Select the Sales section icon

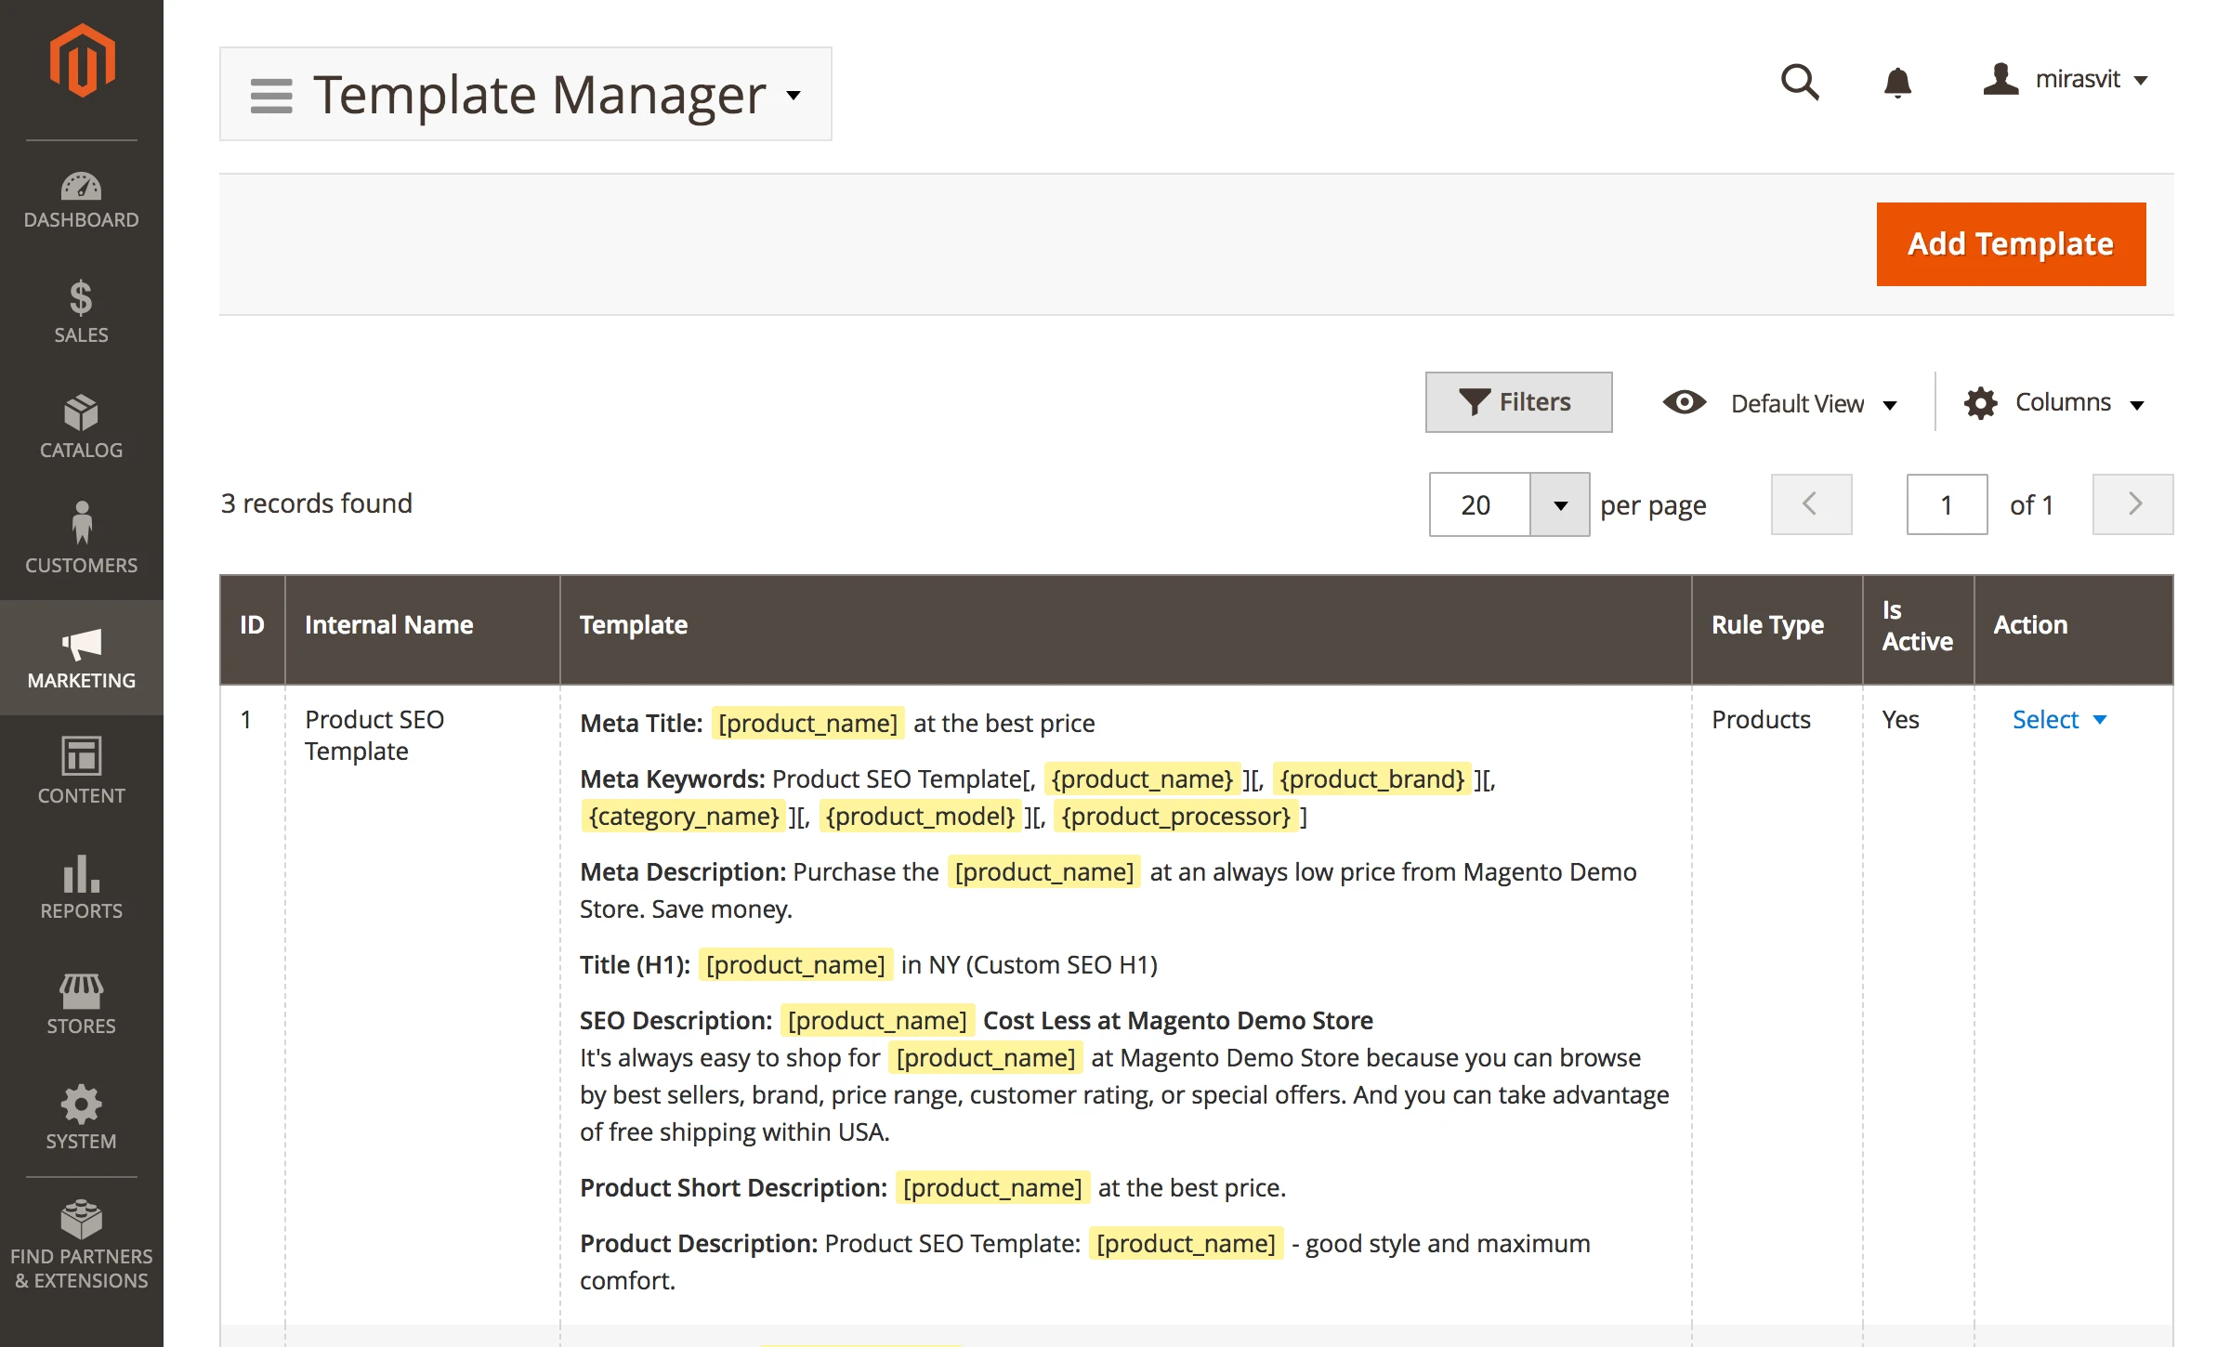[82, 307]
